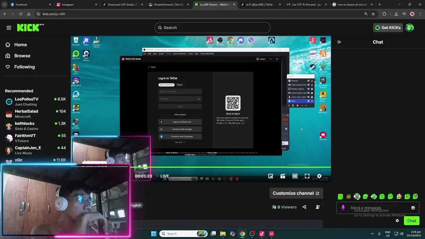
Task: Open LosPollosTV recommended channel
Action: pos(35,102)
